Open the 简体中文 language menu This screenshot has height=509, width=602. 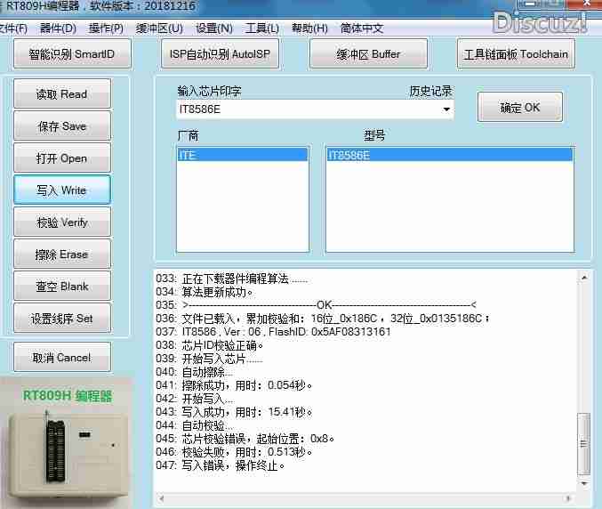tap(362, 28)
